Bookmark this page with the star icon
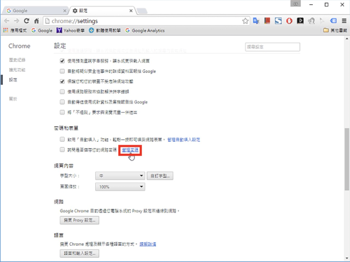 click(x=245, y=21)
